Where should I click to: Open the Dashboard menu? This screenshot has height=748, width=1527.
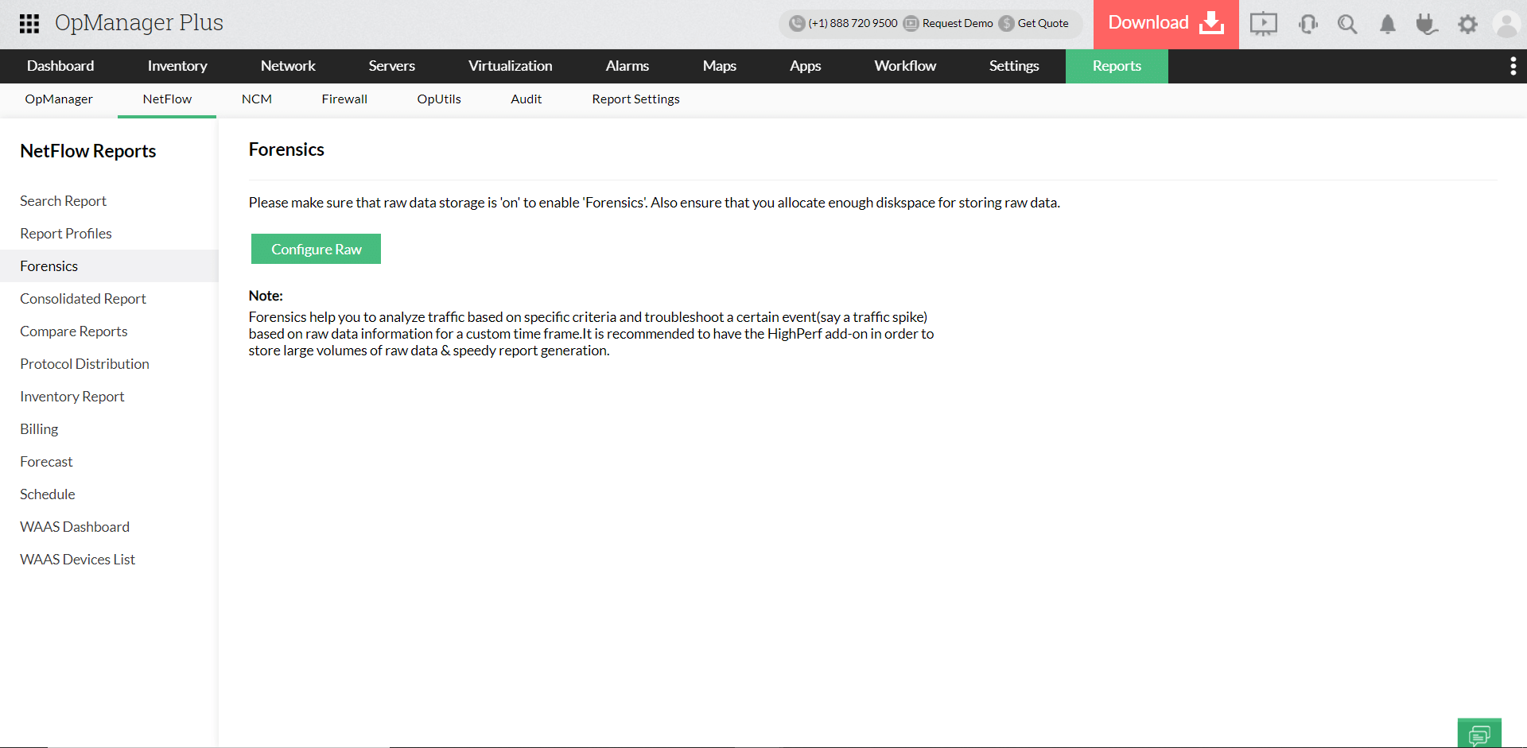pyautogui.click(x=60, y=66)
